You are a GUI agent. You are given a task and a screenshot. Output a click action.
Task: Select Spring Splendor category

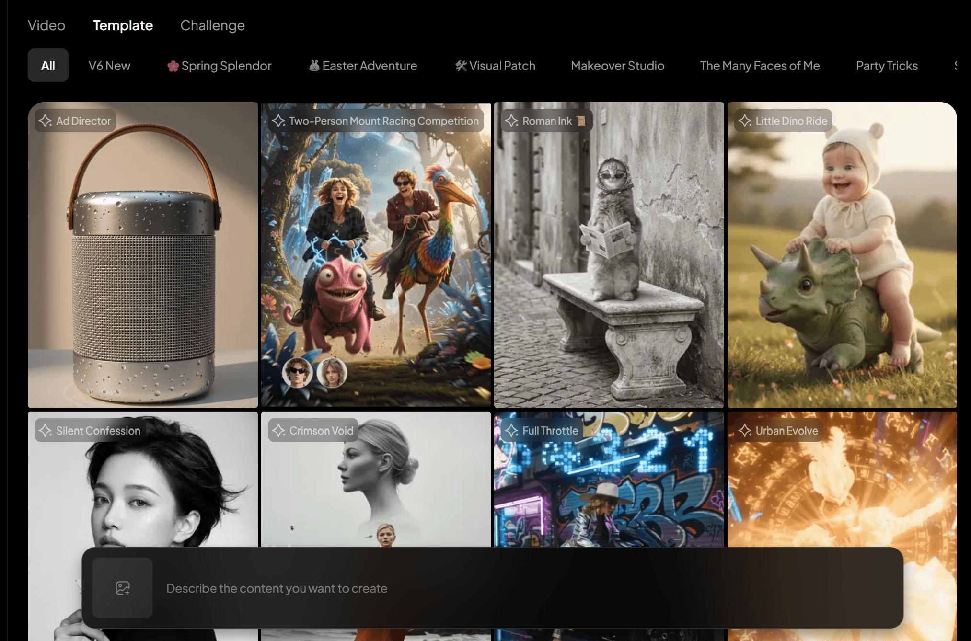click(x=220, y=66)
